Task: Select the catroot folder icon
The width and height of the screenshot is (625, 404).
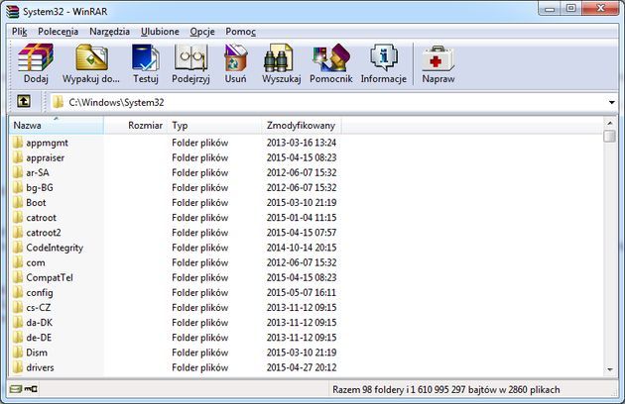Action: [x=17, y=217]
